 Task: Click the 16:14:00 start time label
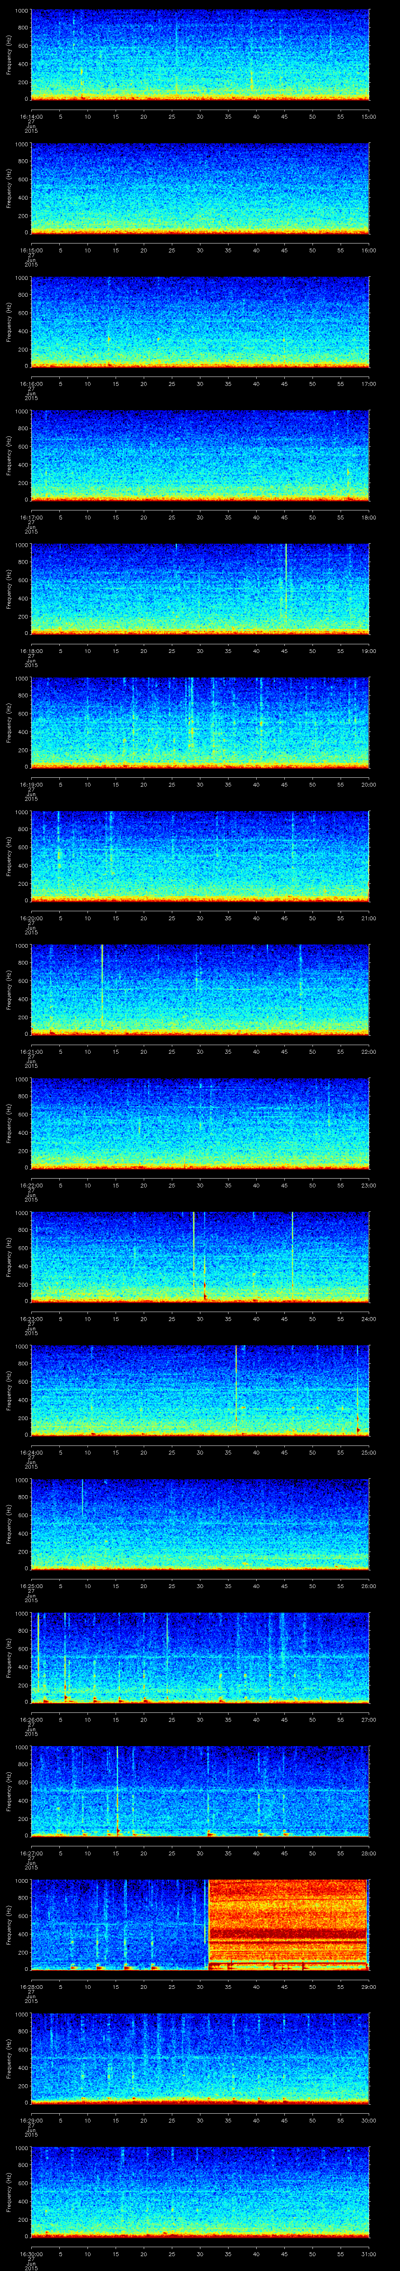pos(31,115)
